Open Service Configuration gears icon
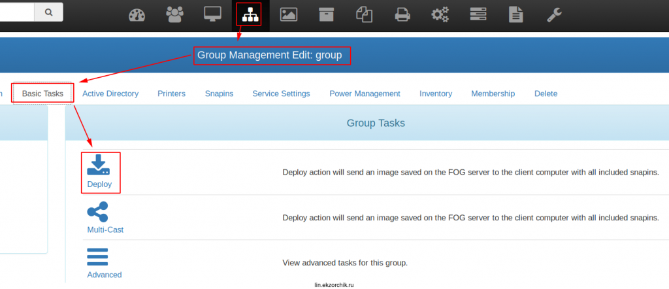Screen dimensions: 669x289 pos(440,14)
